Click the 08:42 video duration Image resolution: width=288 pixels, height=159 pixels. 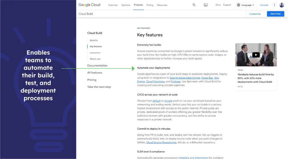240,87
